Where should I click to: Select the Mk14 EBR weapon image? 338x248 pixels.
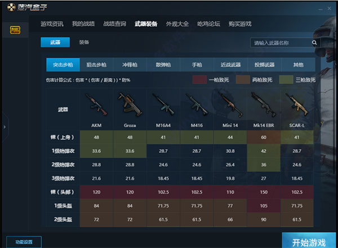264,105
